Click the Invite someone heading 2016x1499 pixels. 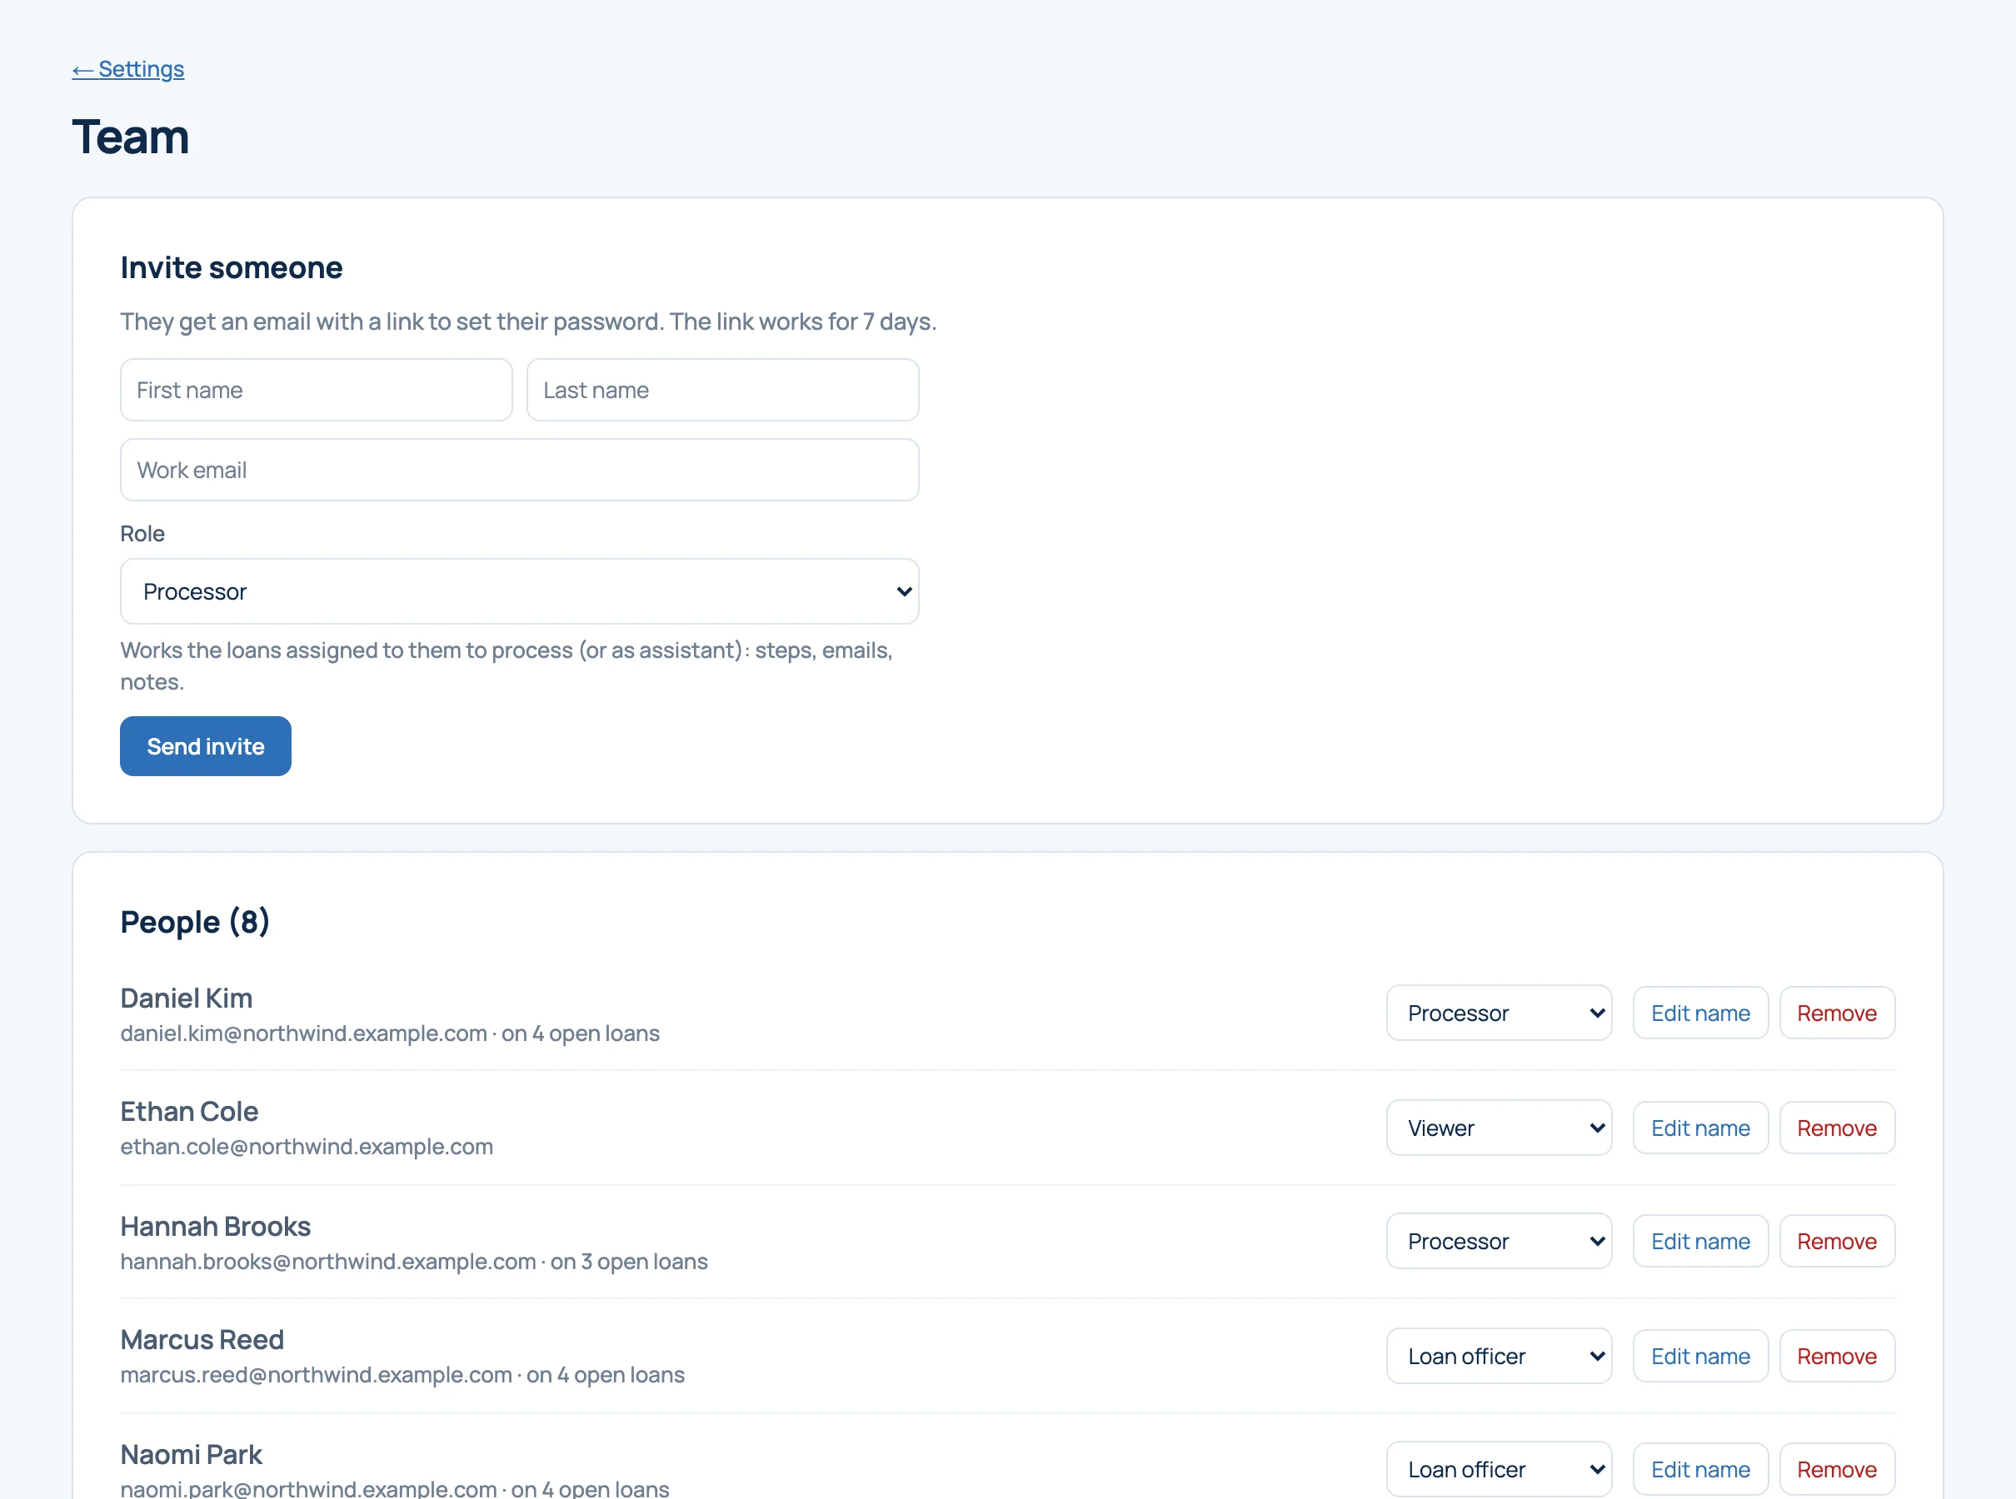point(232,267)
